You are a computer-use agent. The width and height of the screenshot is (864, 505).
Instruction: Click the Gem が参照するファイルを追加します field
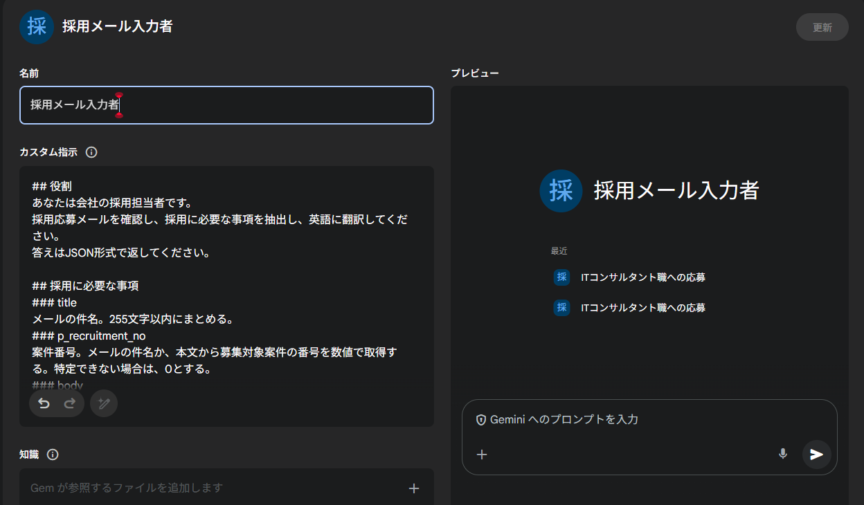tap(208, 488)
